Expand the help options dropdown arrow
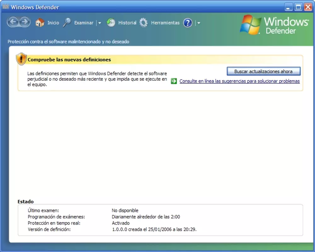This screenshot has height=252, width=315. (199, 23)
